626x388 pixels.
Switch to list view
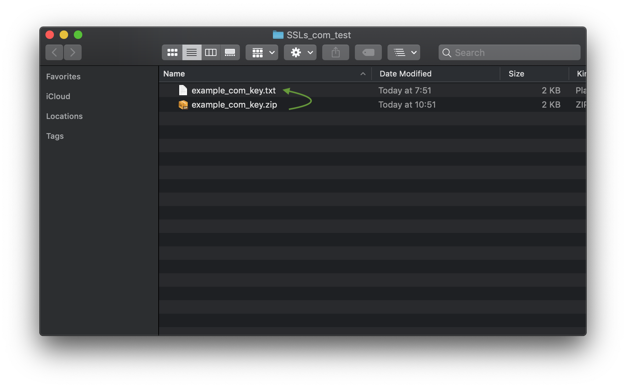point(192,52)
